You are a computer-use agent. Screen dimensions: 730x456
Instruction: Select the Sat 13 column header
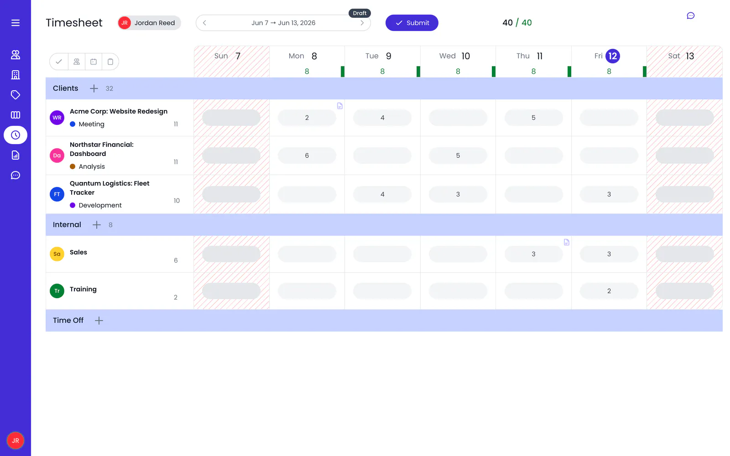click(x=684, y=62)
